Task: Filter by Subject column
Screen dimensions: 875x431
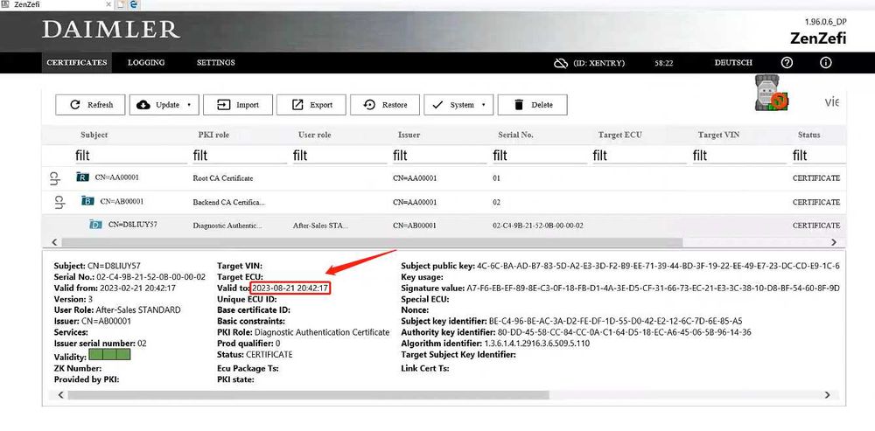Action: 131,156
